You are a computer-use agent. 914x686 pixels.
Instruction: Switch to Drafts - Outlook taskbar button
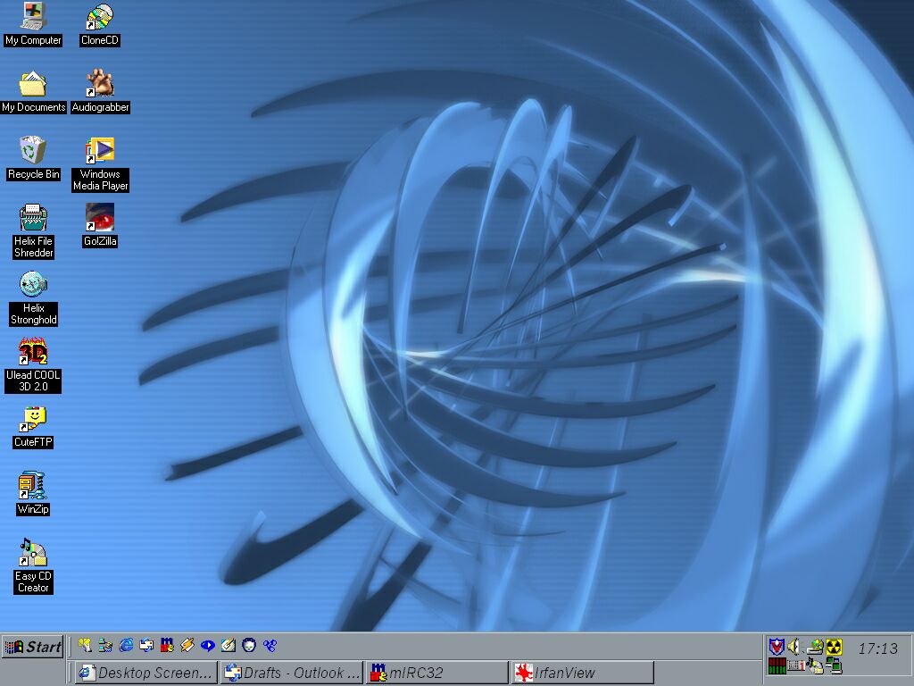(x=292, y=673)
